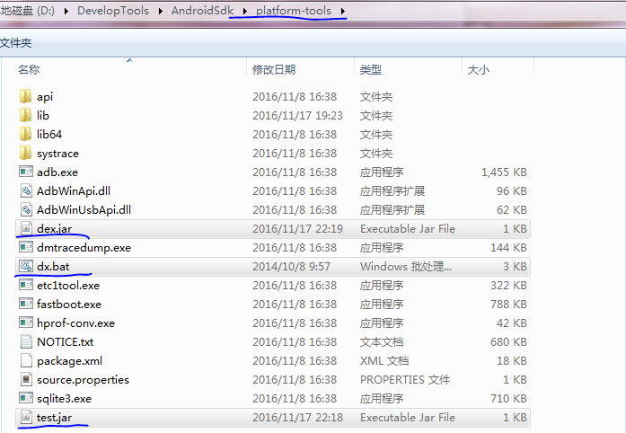The height and width of the screenshot is (433, 626).
Task: Select the file name package.xml
Action: (x=69, y=361)
